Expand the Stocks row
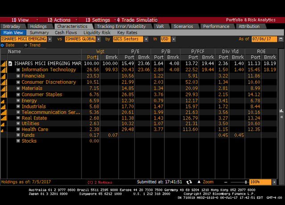285x205 pixels. coord(18,141)
